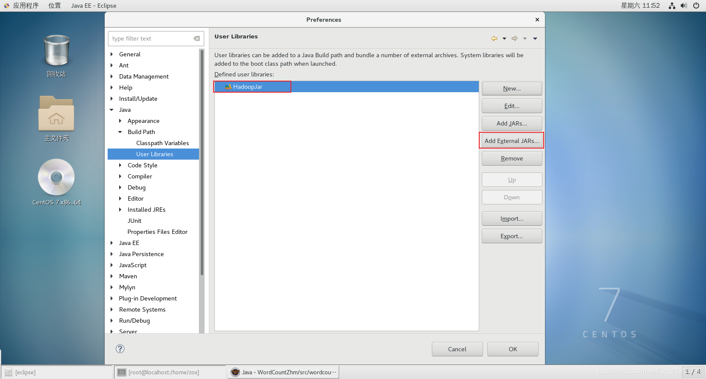
Task: Select Java Persistence category
Action: coord(141,254)
